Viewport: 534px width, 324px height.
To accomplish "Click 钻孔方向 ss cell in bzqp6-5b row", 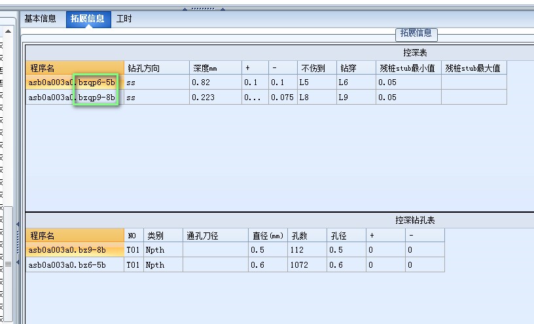I will 156,82.
